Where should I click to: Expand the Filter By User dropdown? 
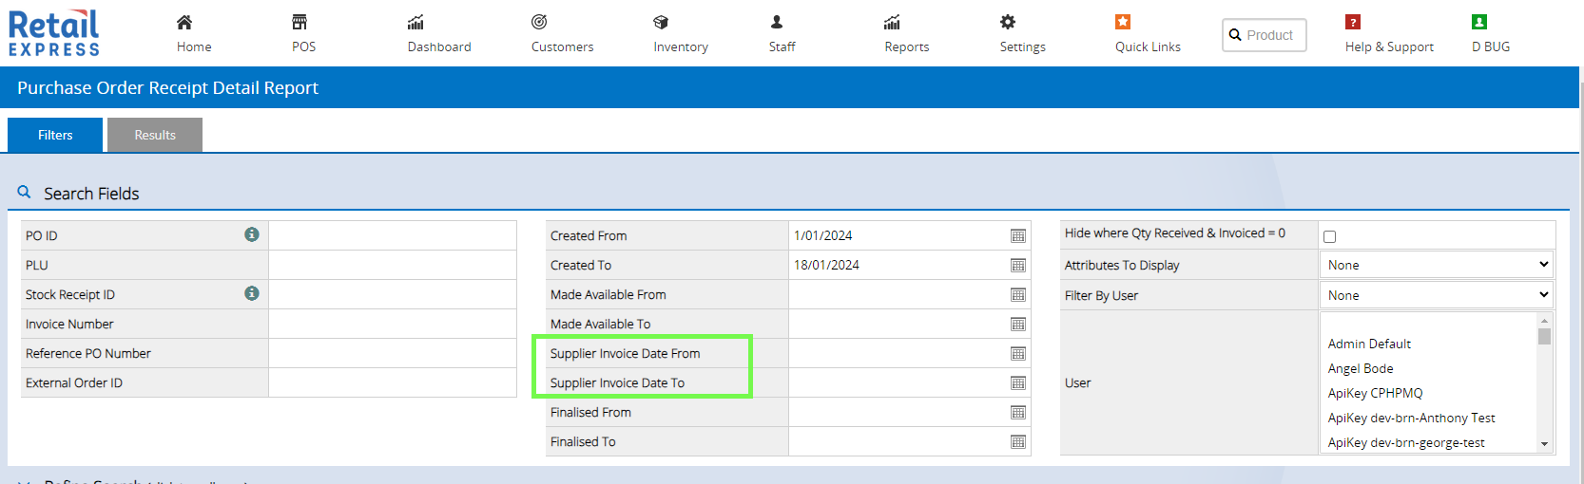[1437, 295]
